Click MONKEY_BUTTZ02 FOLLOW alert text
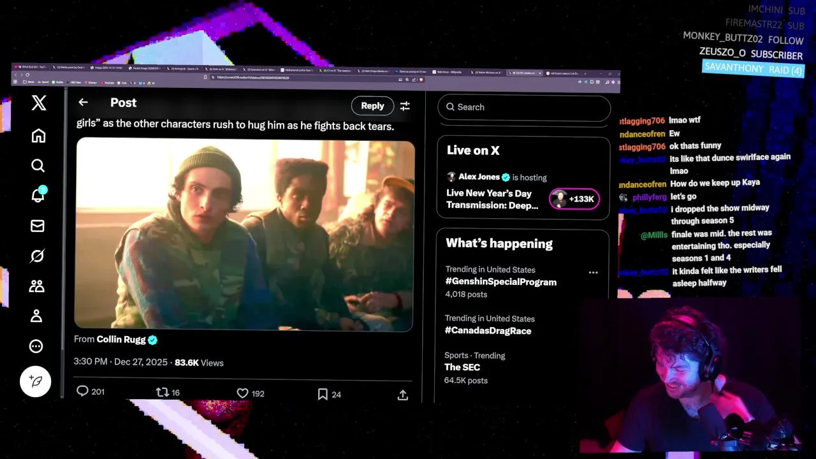 (x=743, y=38)
